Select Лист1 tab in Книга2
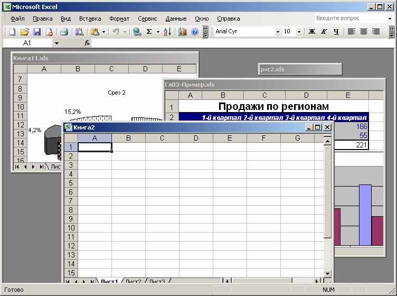Viewport: 397px width, 296px height. (x=109, y=281)
